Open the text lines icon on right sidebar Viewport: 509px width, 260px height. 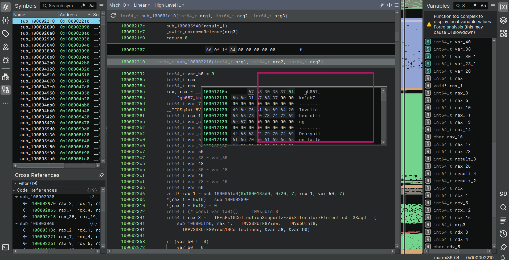pos(503,220)
